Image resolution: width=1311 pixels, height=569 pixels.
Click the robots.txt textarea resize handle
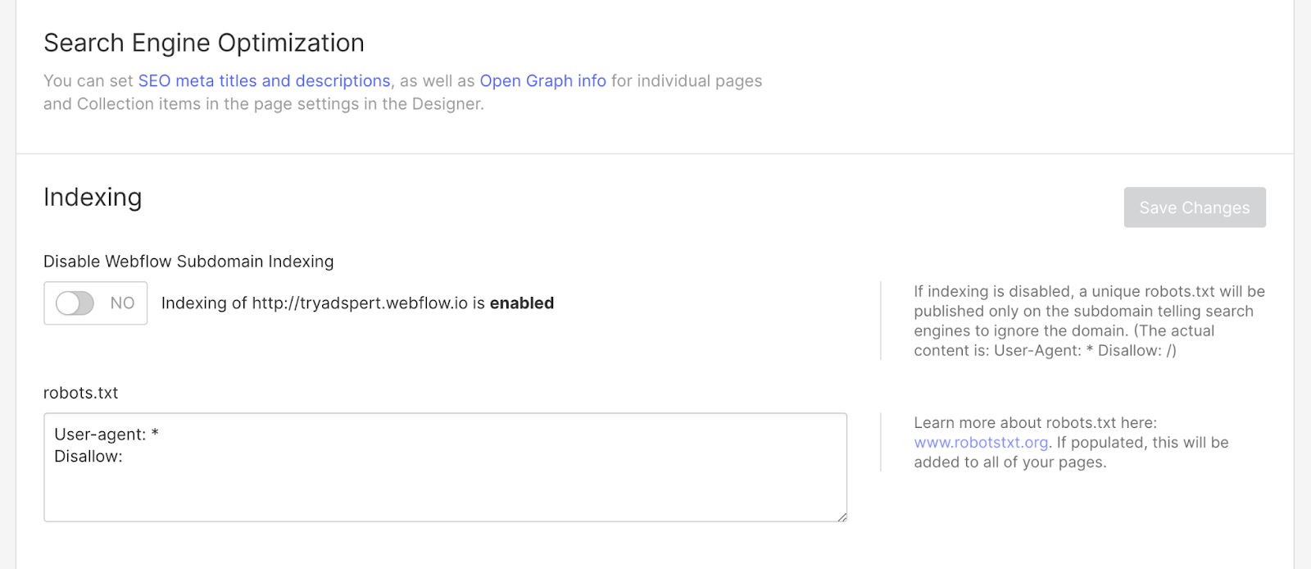[841, 517]
